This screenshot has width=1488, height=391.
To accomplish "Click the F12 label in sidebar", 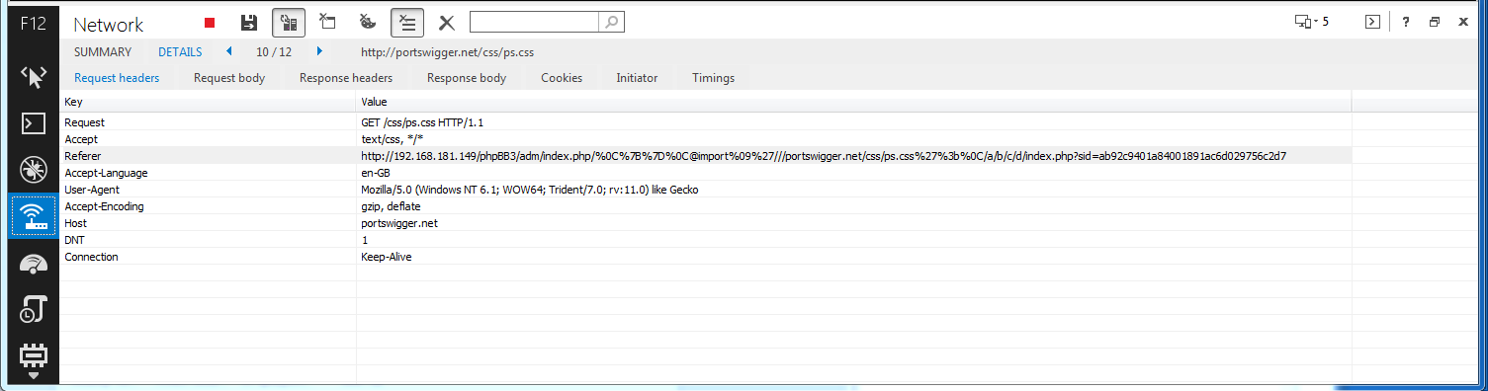I will click(x=33, y=24).
